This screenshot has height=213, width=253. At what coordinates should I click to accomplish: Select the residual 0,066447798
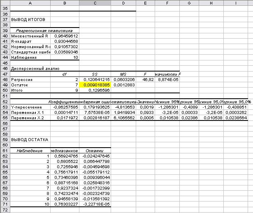point(95,161)
